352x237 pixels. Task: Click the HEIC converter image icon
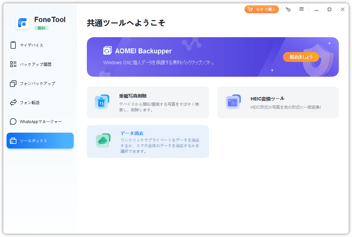[233, 102]
